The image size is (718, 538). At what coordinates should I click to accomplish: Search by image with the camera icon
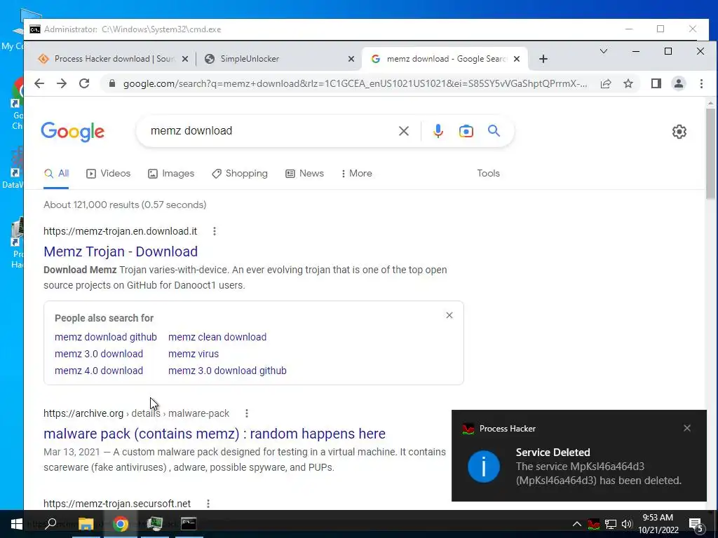[x=466, y=131]
